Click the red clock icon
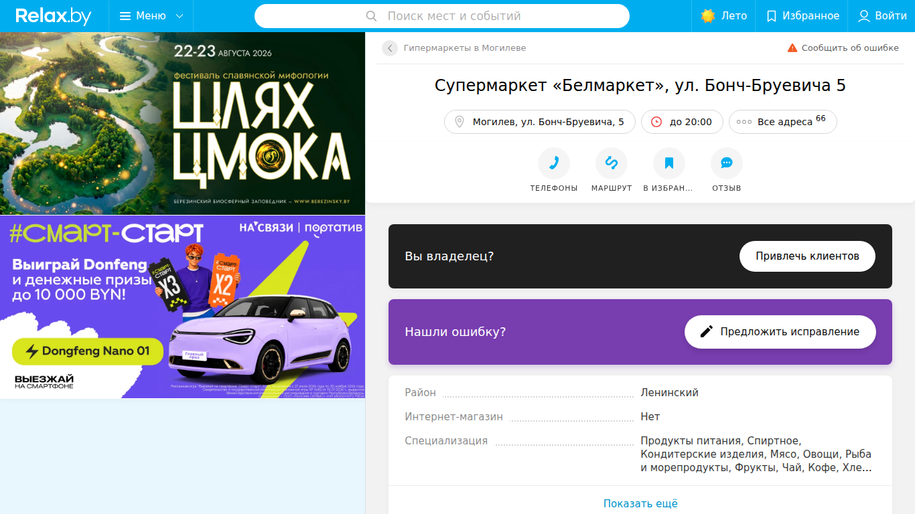The height and width of the screenshot is (514, 915). [656, 122]
